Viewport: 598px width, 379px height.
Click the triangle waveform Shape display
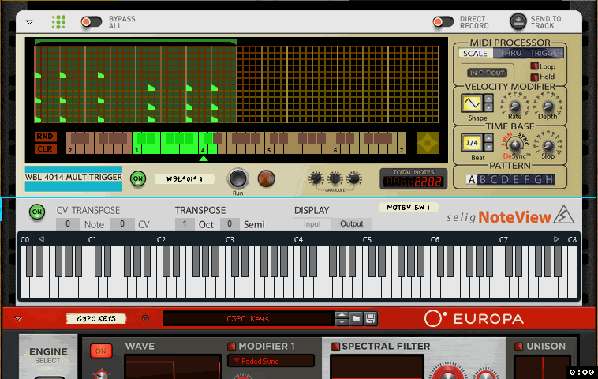coord(472,103)
